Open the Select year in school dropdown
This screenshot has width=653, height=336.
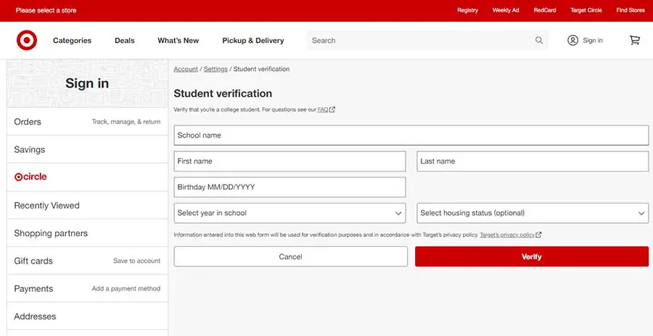[289, 213]
